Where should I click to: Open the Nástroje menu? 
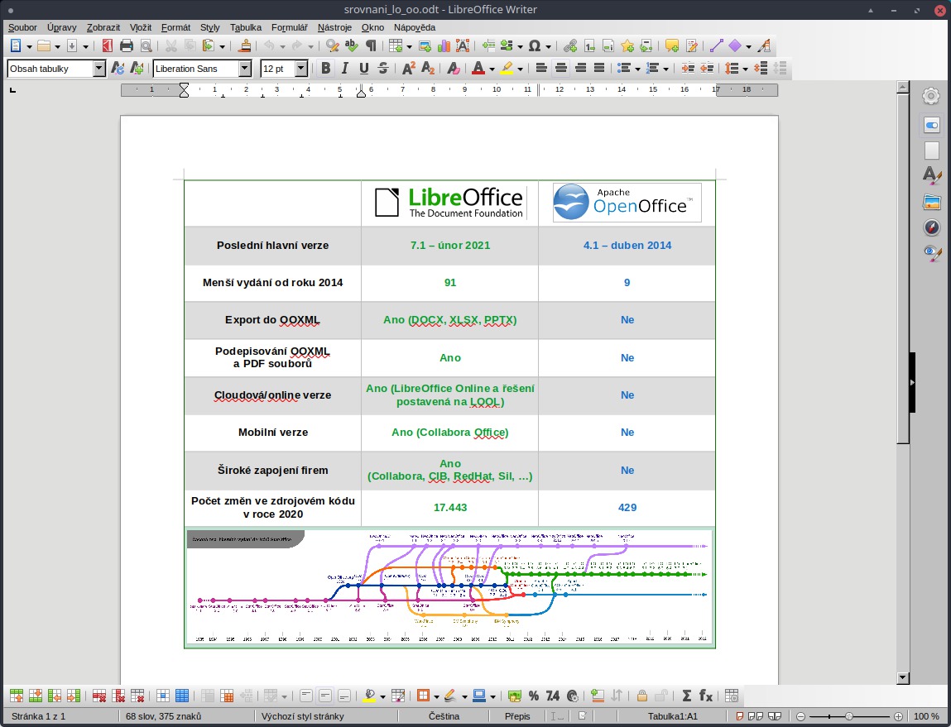(x=334, y=27)
